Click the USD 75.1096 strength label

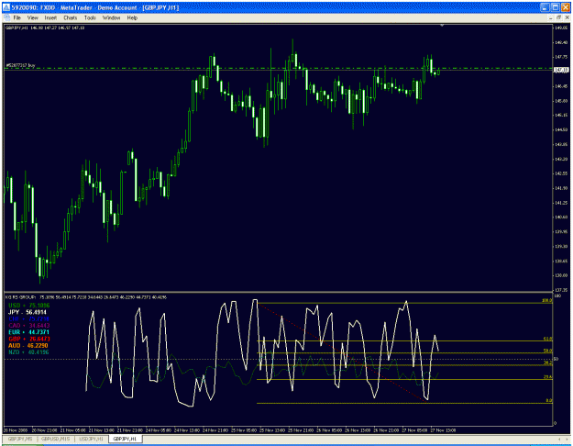(28, 306)
